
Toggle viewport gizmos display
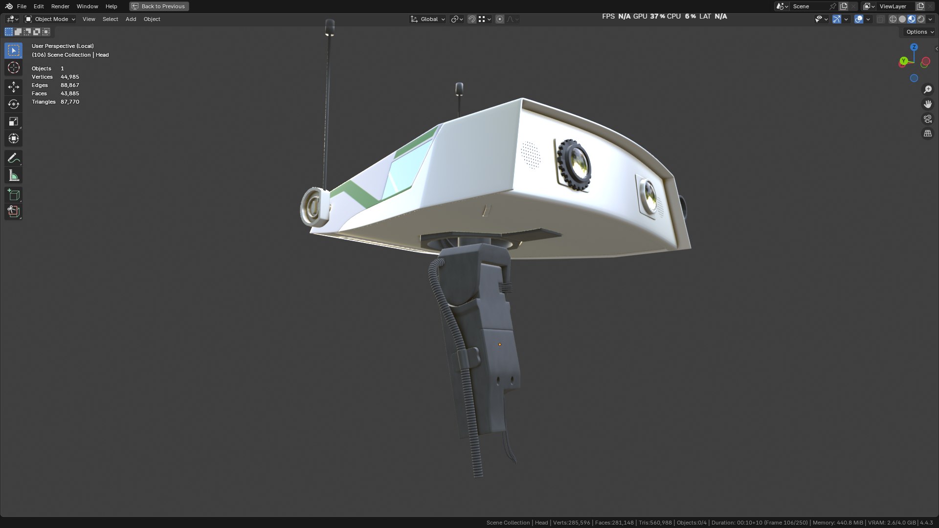[x=837, y=19]
